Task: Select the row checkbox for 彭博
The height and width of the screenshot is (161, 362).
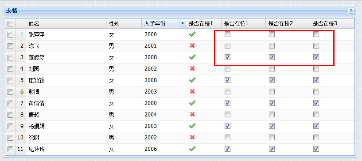Action: click(10, 92)
